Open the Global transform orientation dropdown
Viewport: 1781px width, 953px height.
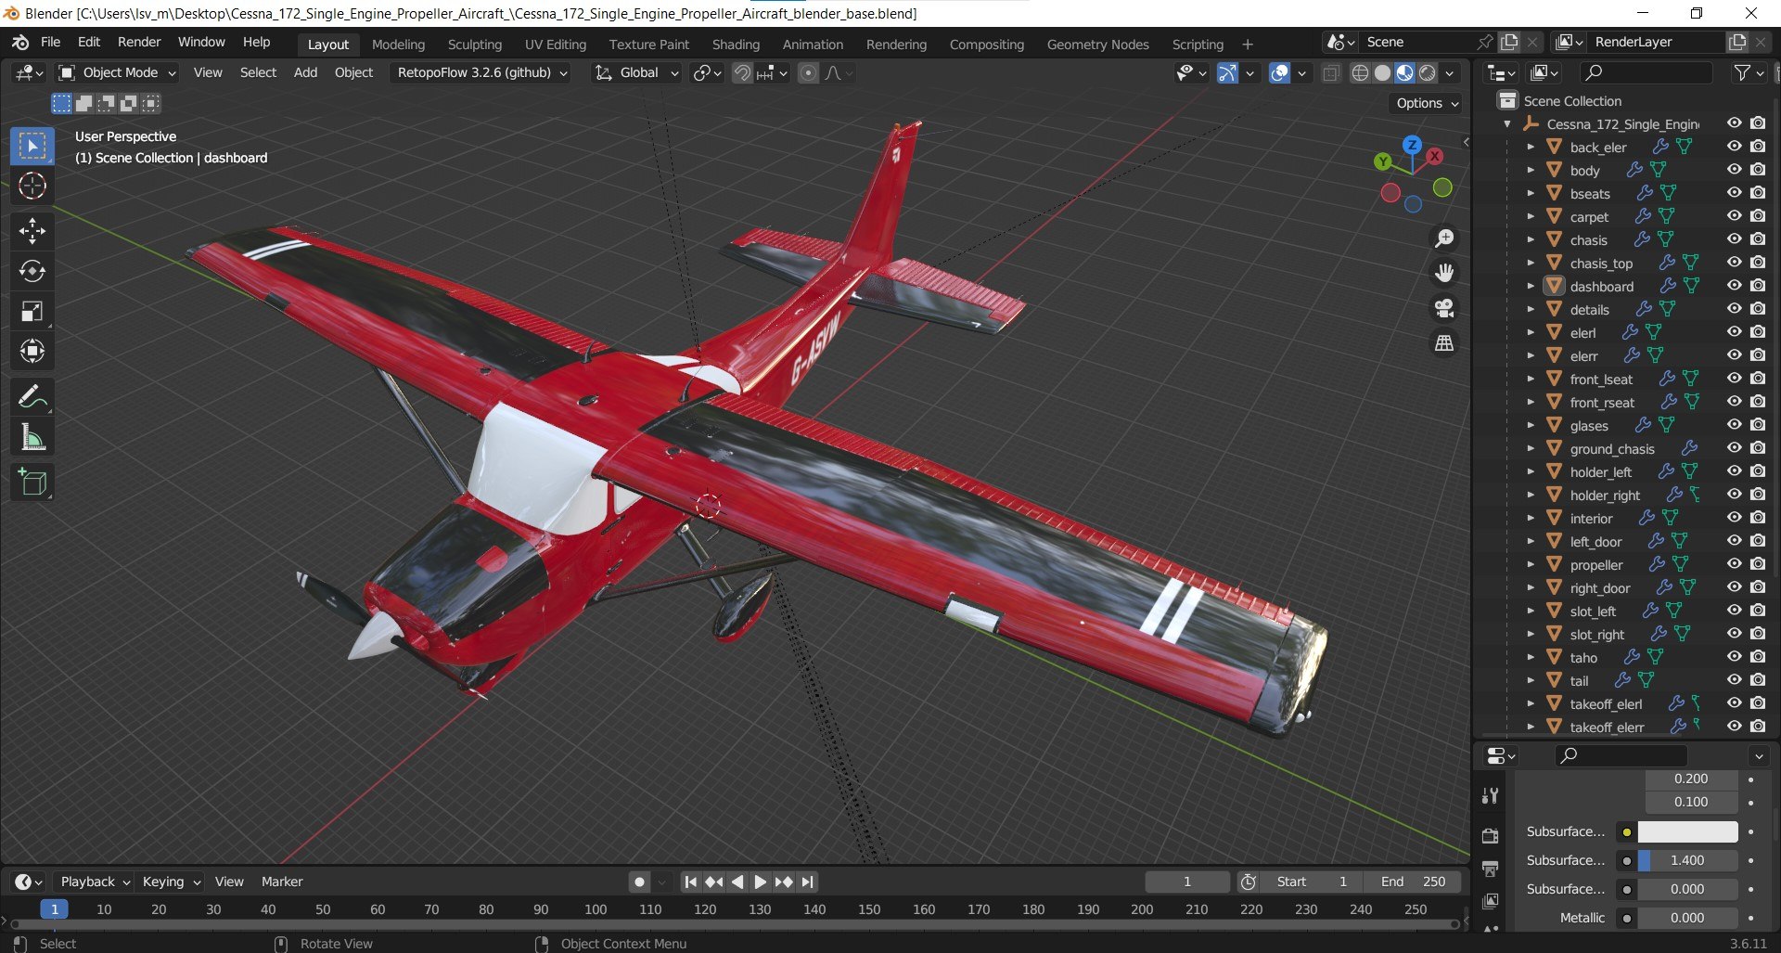[636, 73]
